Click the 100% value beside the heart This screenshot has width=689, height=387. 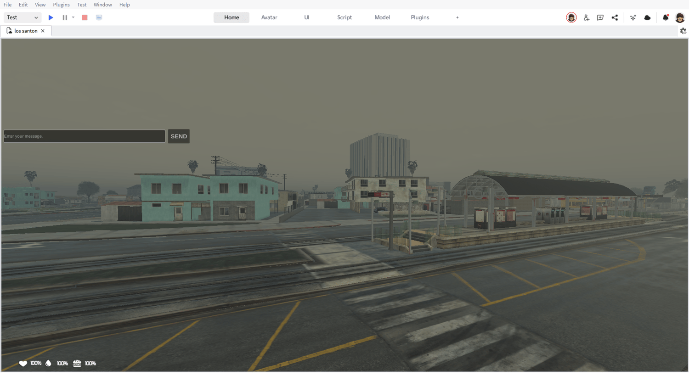click(x=36, y=363)
